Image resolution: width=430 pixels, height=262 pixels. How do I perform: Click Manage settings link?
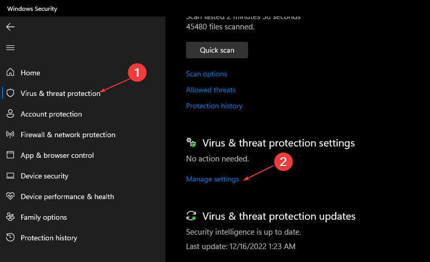pyautogui.click(x=212, y=179)
